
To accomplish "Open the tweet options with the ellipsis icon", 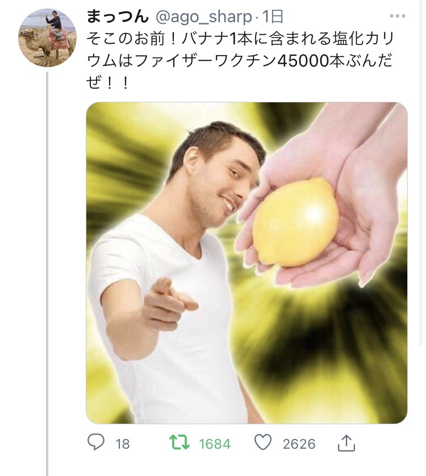I will point(396,16).
